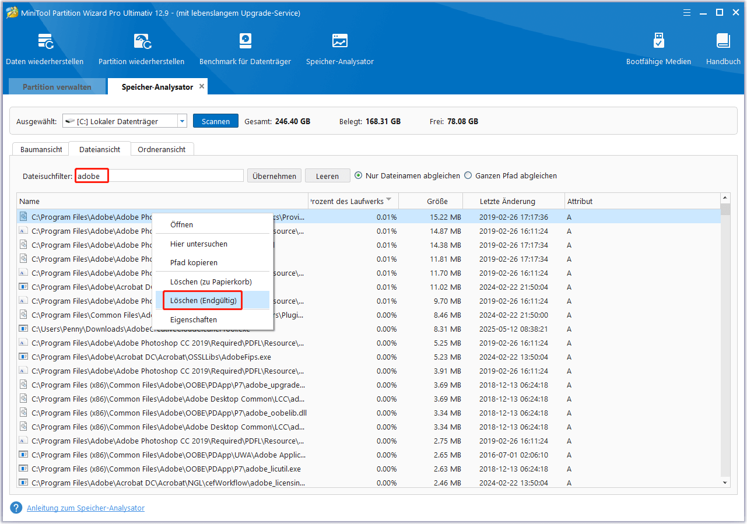Select Pfad kopieren menu entry
The height and width of the screenshot is (524, 747).
pyautogui.click(x=212, y=263)
